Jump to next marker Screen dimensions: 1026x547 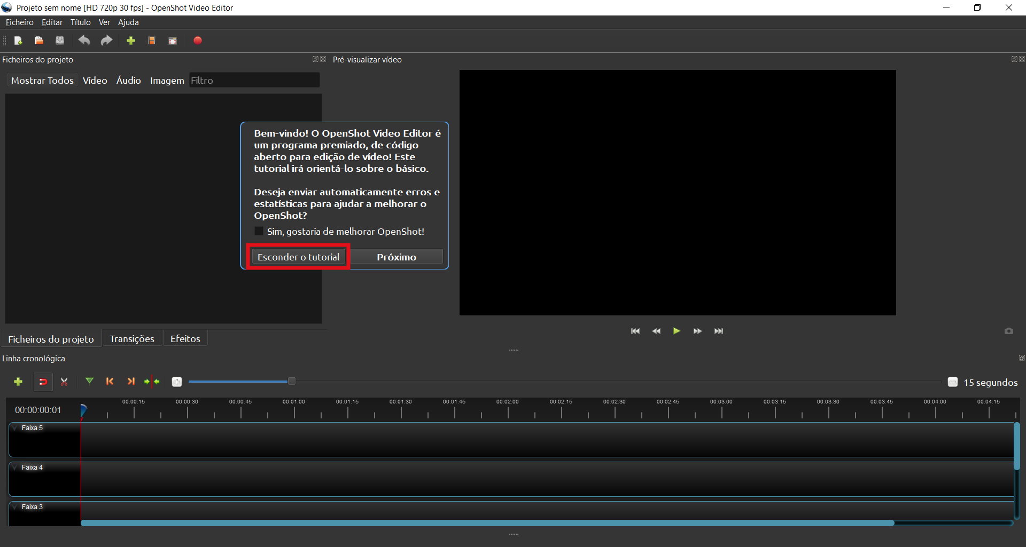click(131, 381)
